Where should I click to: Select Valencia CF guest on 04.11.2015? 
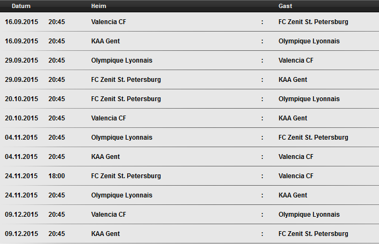(x=296, y=157)
